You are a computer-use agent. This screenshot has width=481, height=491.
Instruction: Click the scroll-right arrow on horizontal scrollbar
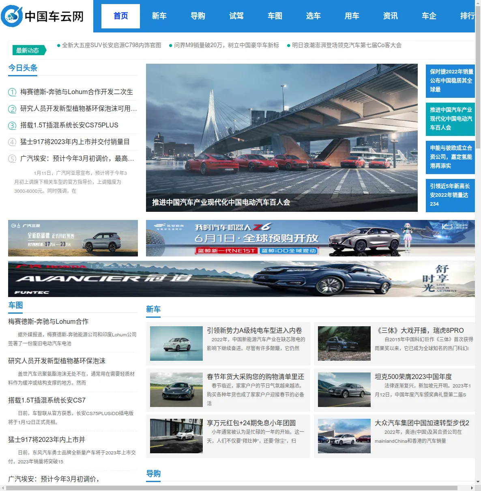472,488
